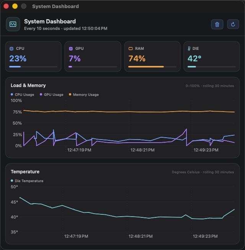Click the purple GPU Usage legend dot
The height and width of the screenshot is (250, 245).
click(x=41, y=94)
